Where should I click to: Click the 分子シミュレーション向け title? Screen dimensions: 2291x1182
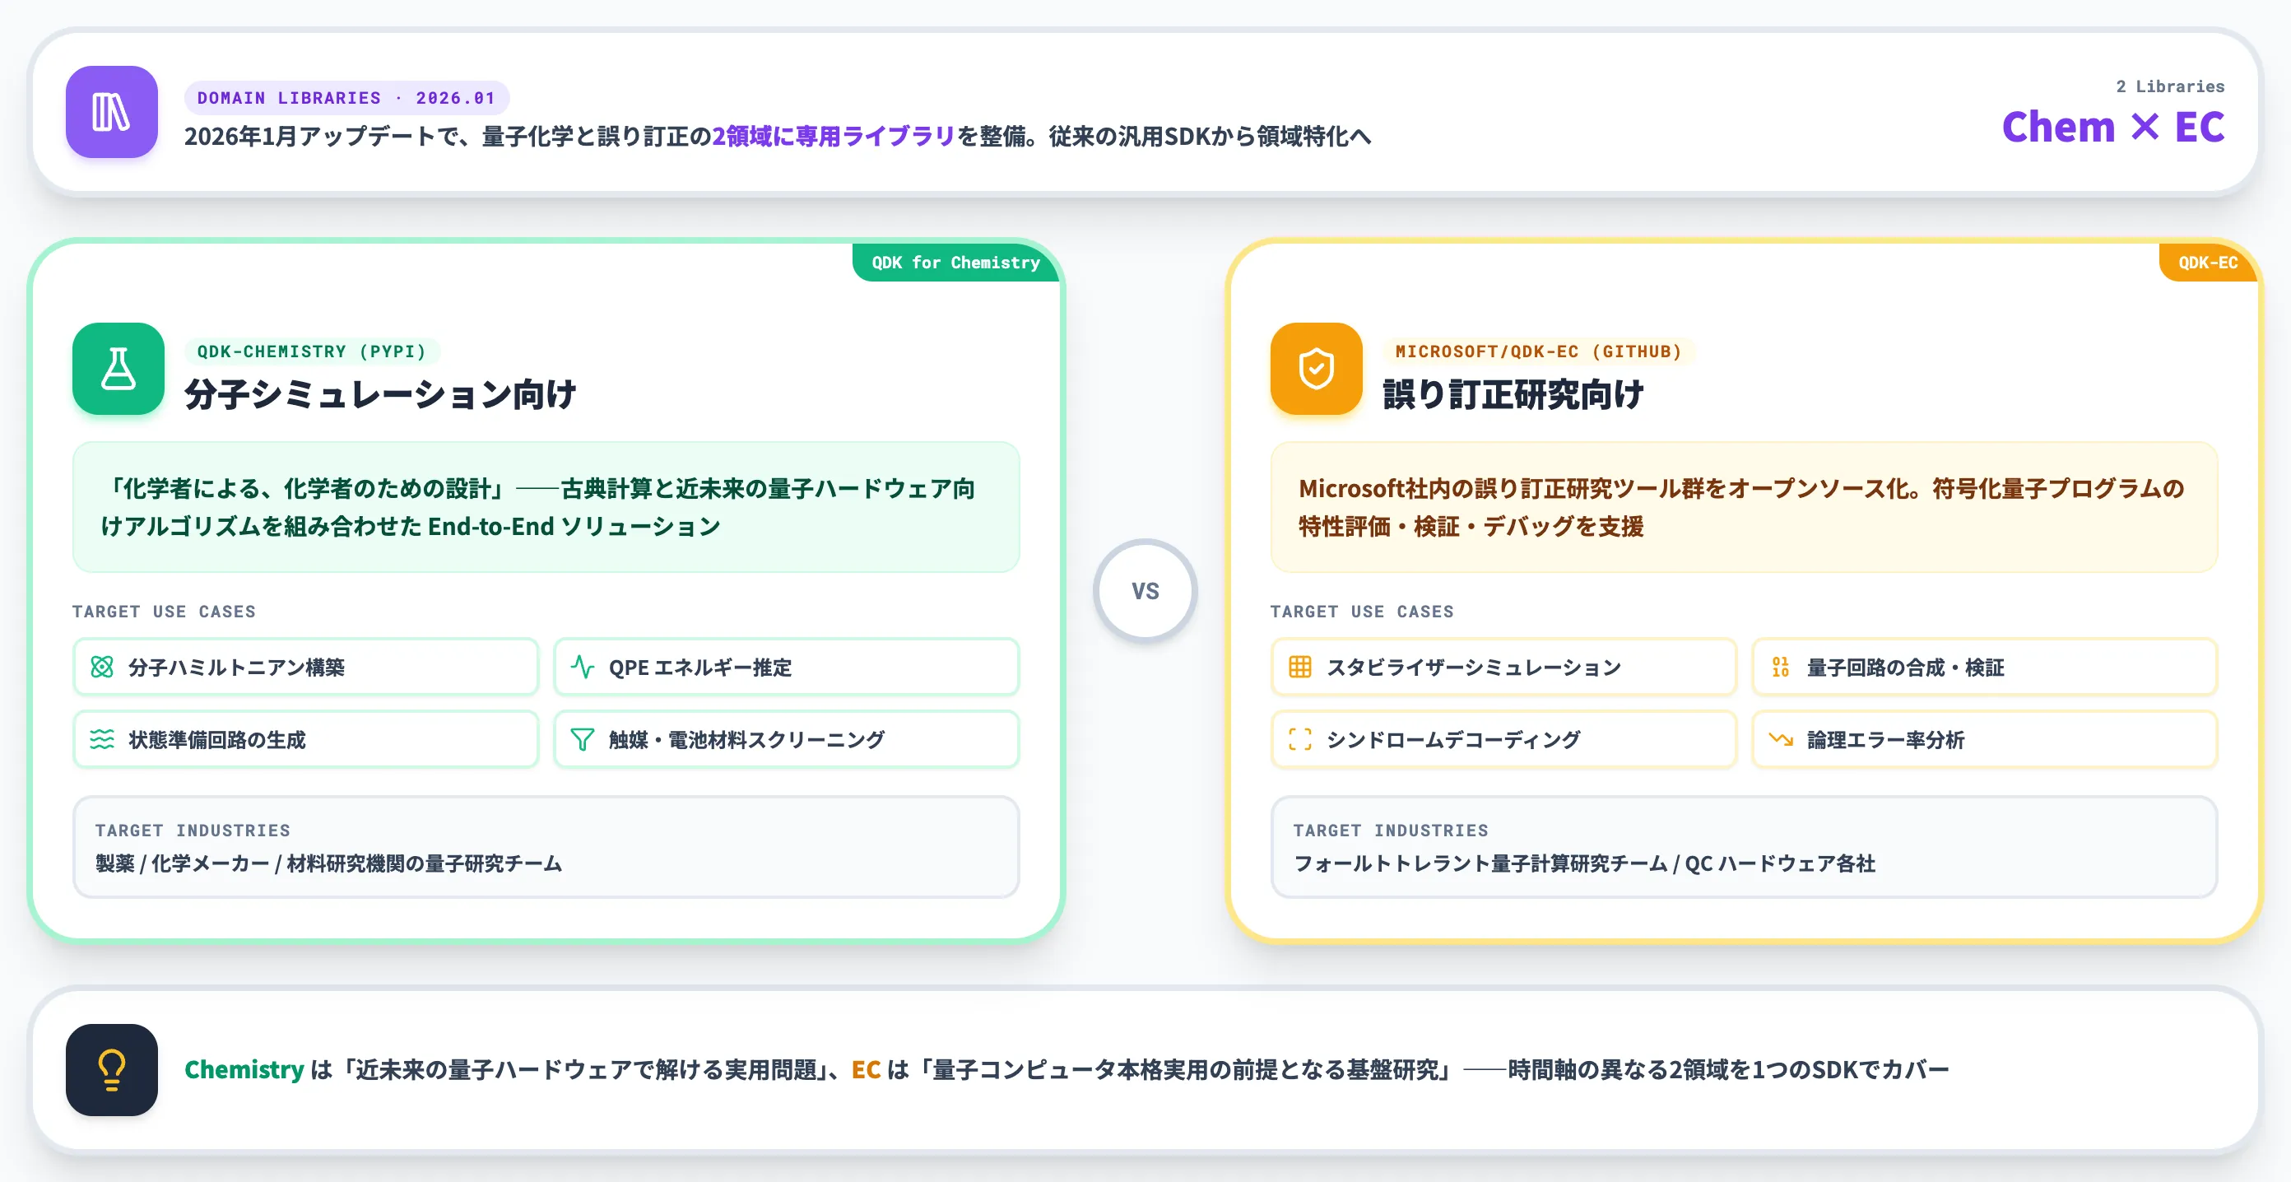click(381, 394)
